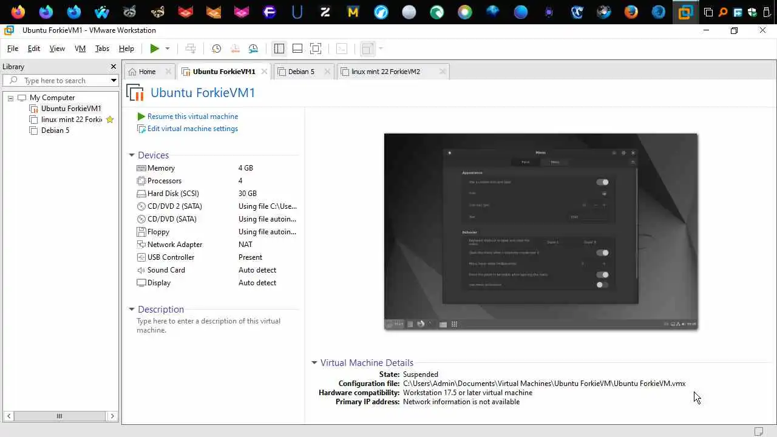Click the favorite star beside linux mint
The height and width of the screenshot is (437, 777).
(x=110, y=120)
